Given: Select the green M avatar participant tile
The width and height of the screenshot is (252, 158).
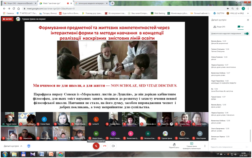Looking at the screenshot, I should coord(96,134).
